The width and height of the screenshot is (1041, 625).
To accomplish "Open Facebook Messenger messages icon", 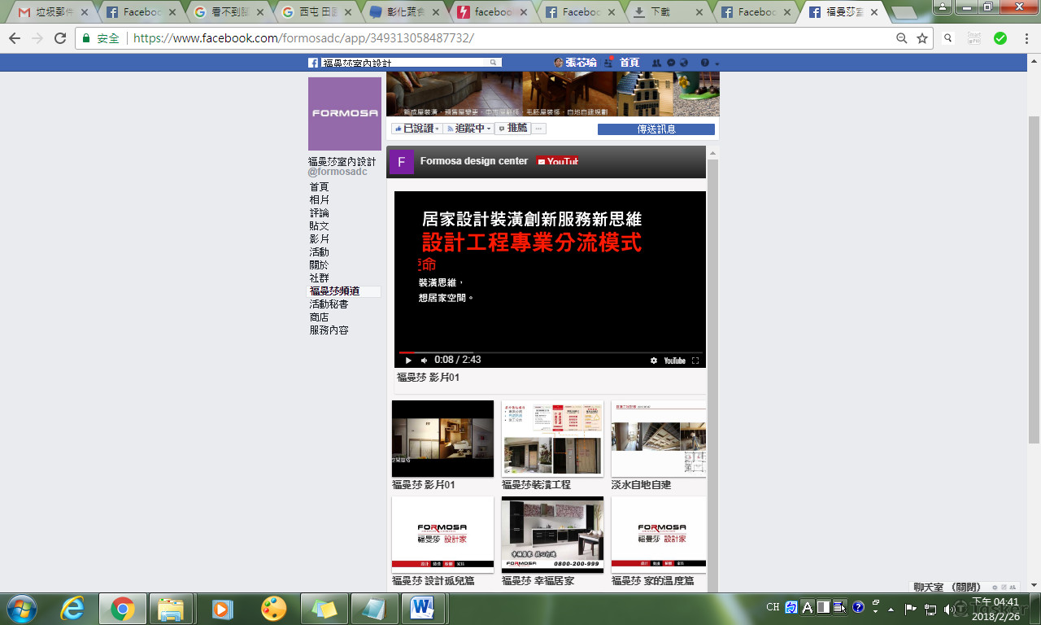I will pos(671,63).
